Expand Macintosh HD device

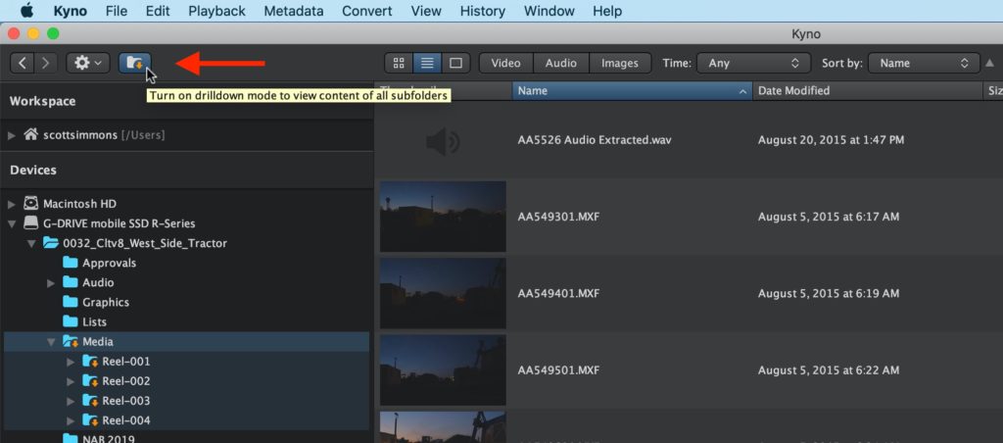12,204
